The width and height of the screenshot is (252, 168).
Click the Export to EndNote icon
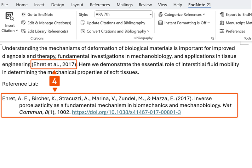pos(222,14)
